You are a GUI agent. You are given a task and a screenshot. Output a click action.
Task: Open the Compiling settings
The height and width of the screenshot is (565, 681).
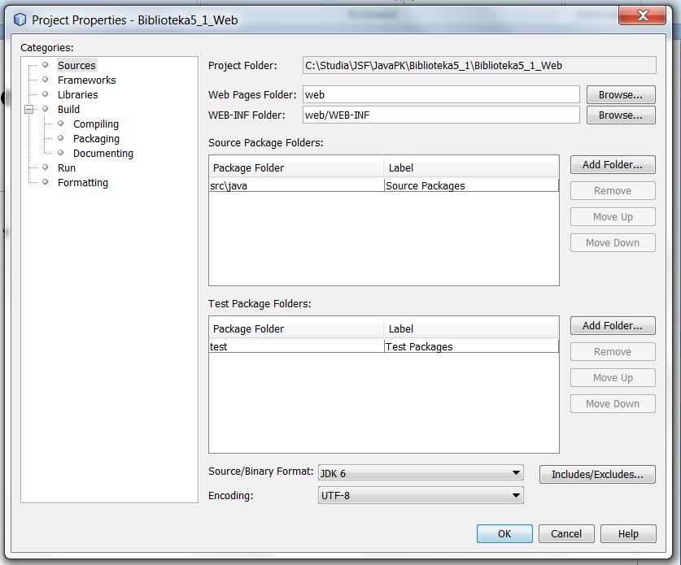95,124
